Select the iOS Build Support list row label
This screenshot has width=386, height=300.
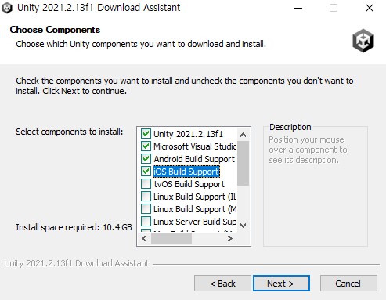[186, 172]
